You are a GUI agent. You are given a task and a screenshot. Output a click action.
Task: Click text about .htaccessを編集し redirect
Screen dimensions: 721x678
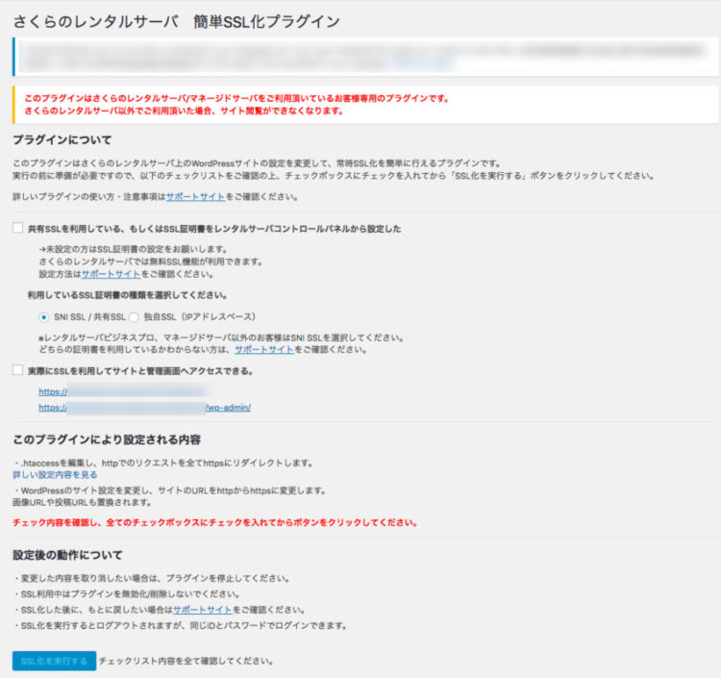point(163,464)
